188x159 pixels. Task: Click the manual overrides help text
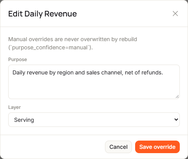point(73,43)
